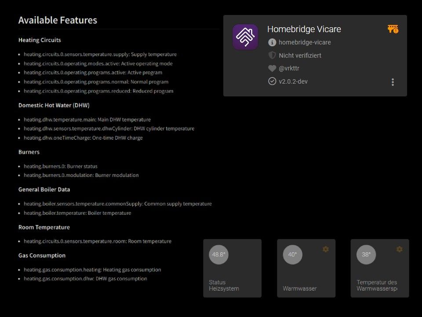Select the Temperatur des Warmwasserspeichers tile label
422x317 pixels.
[377, 285]
